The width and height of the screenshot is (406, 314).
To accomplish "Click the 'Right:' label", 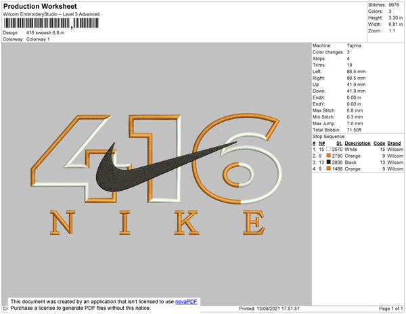I will pyautogui.click(x=319, y=78).
